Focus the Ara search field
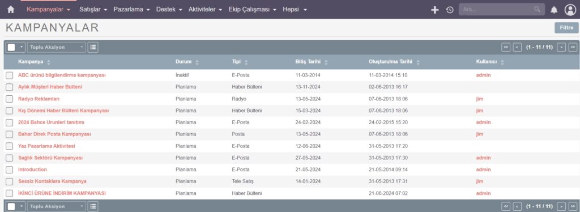 pos(497,9)
